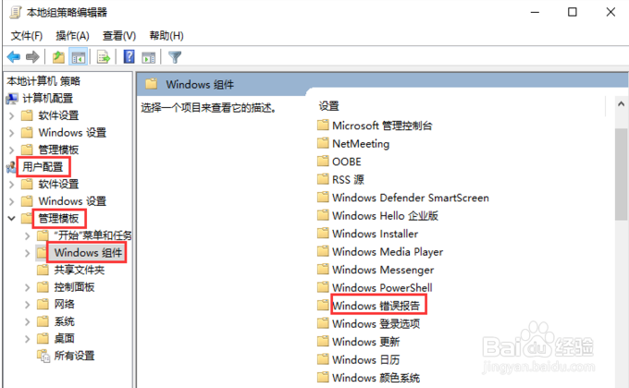Select Windows Hello 企业版 in the list
The width and height of the screenshot is (629, 388).
coord(385,215)
